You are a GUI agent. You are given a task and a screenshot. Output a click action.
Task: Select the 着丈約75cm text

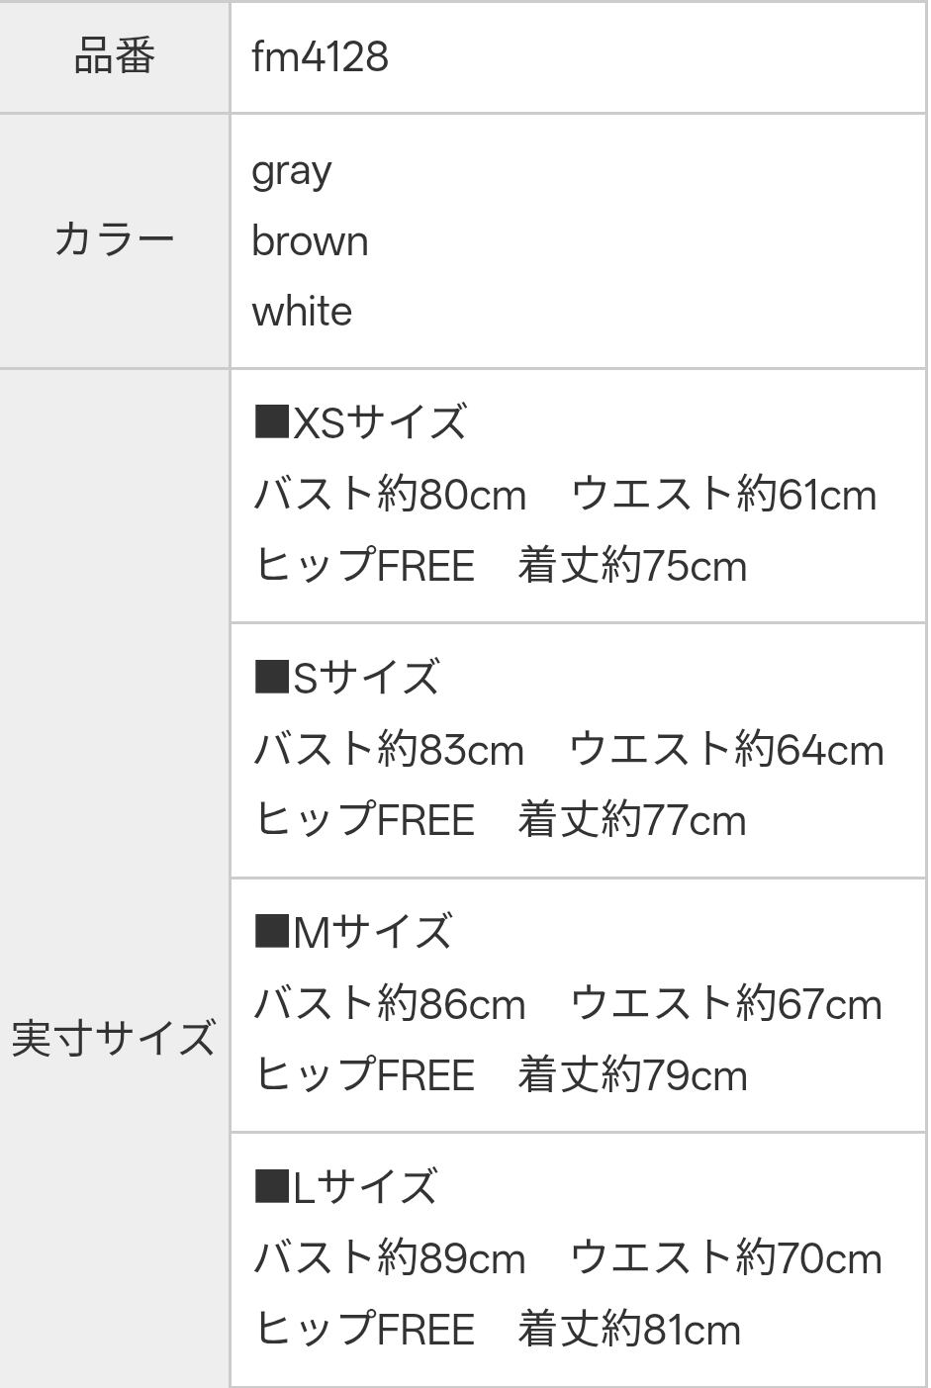(632, 566)
